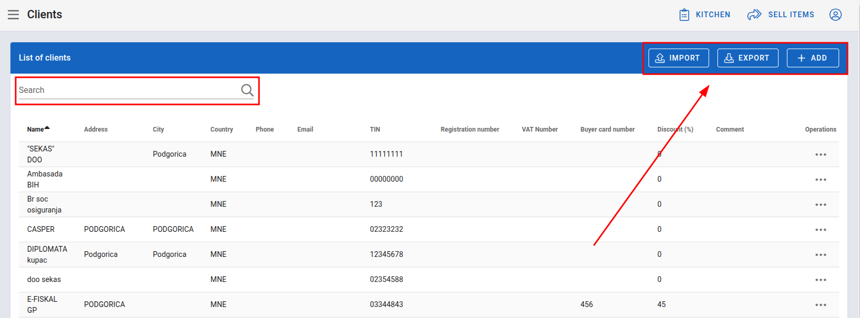860x318 pixels.
Task: Sort by the Email column header
Action: click(305, 129)
